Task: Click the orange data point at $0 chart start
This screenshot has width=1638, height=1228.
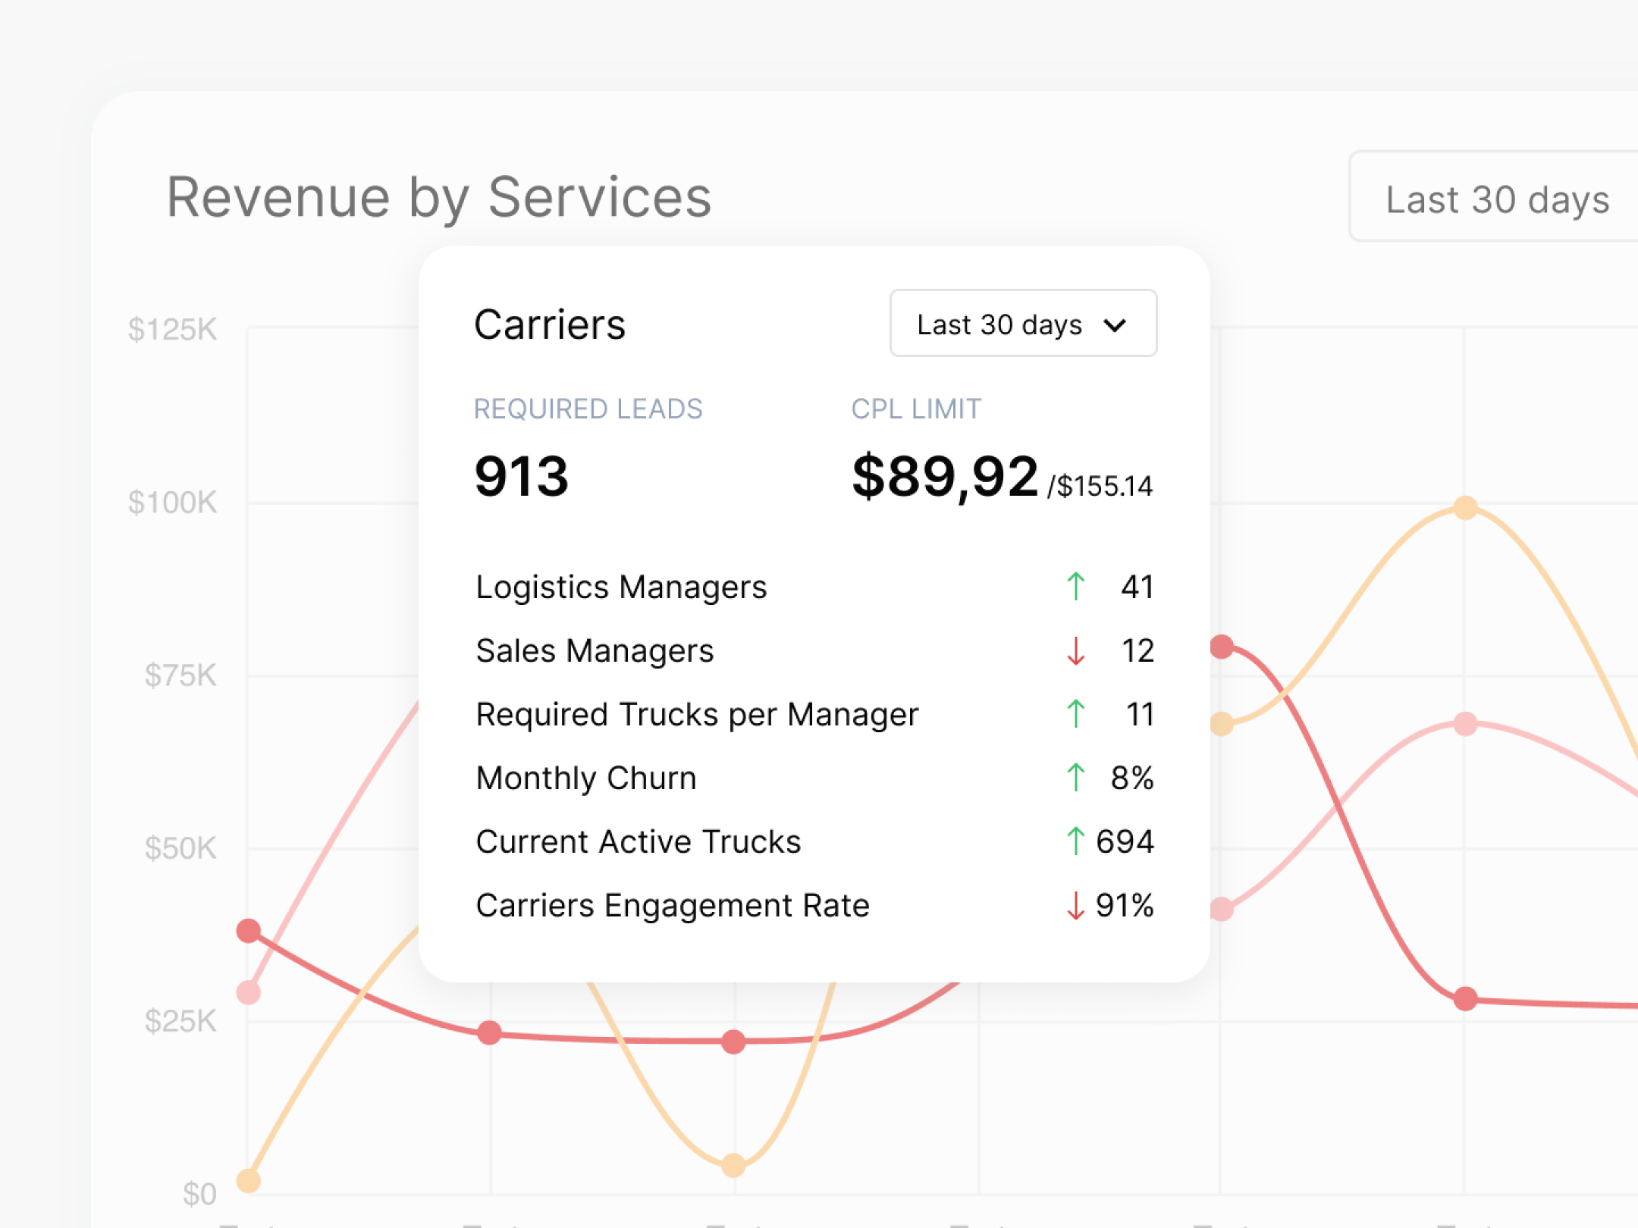Action: pyautogui.click(x=249, y=1180)
